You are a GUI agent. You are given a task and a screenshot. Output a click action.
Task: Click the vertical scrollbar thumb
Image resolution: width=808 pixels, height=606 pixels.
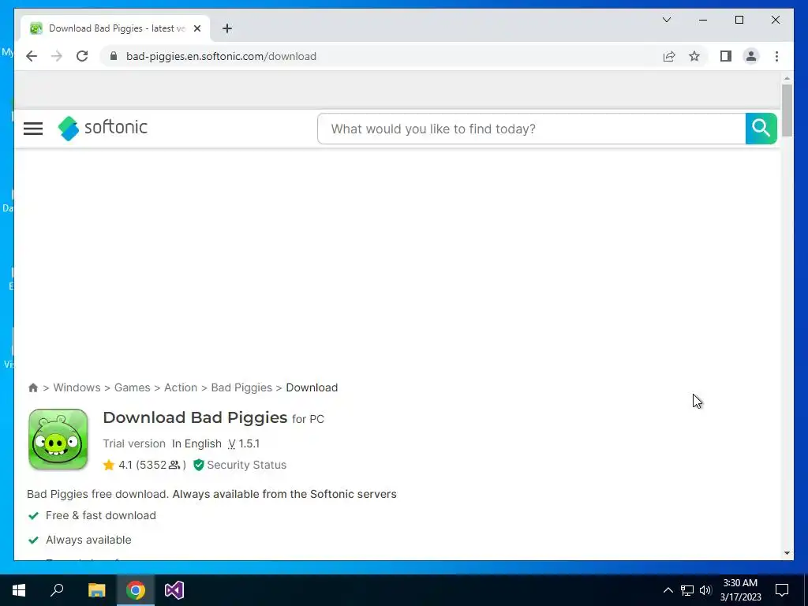[787, 110]
